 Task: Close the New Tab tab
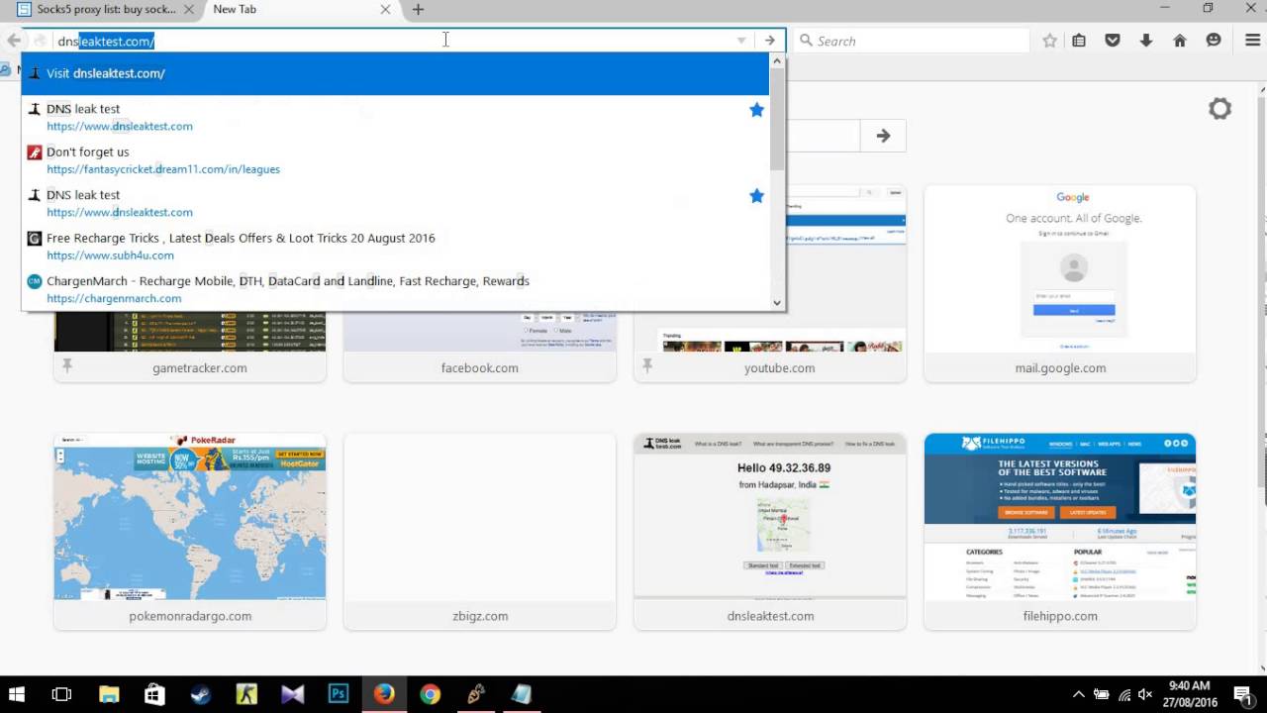coord(385,9)
